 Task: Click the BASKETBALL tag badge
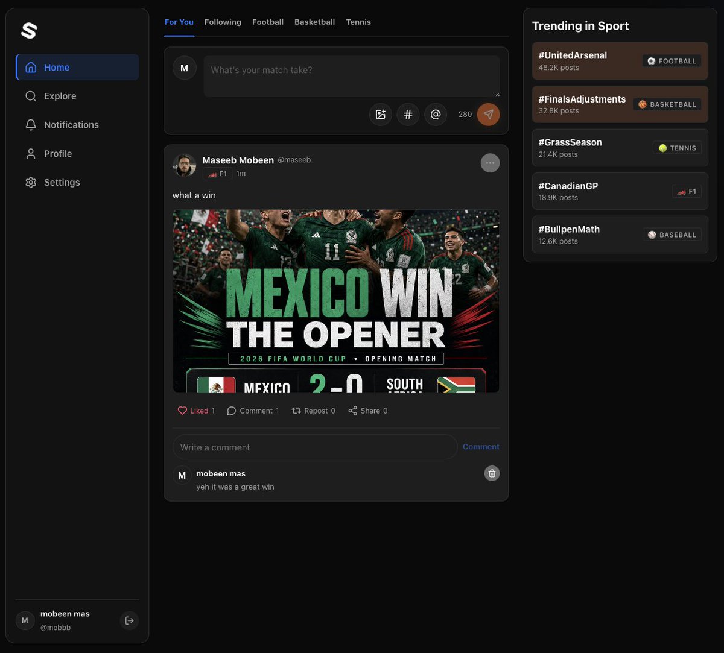667,104
